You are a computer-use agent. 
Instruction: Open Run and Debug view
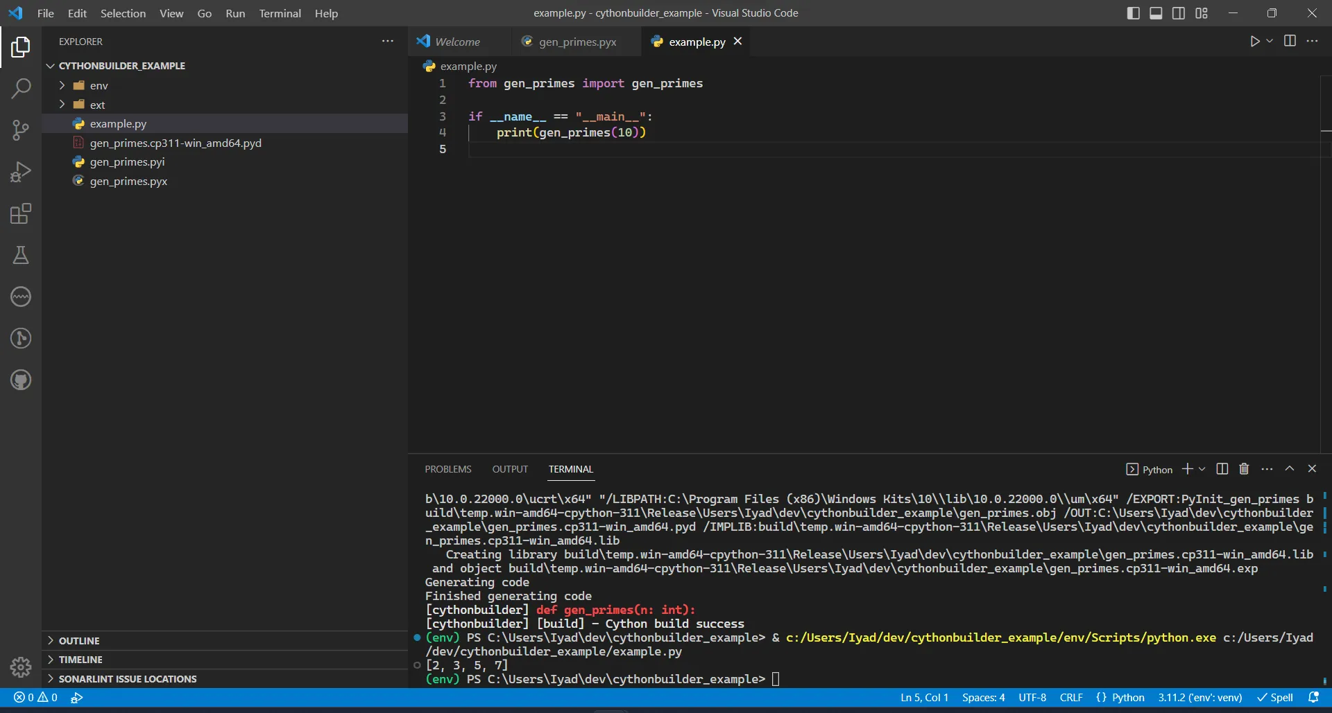[21, 172]
